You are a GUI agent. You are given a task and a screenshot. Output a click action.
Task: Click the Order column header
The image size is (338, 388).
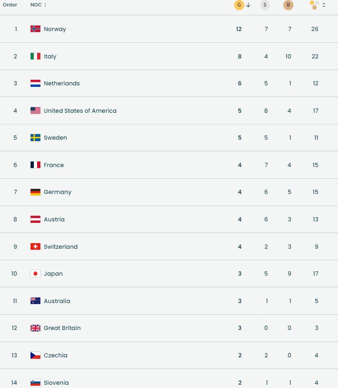point(10,5)
